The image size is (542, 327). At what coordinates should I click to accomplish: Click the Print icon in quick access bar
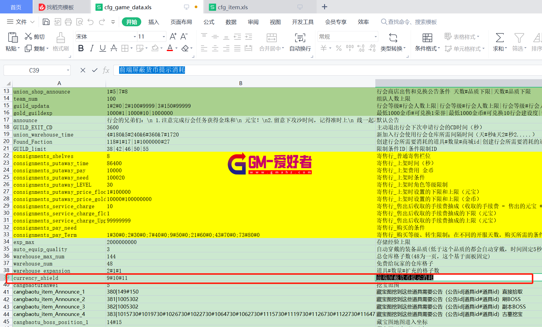(69, 22)
